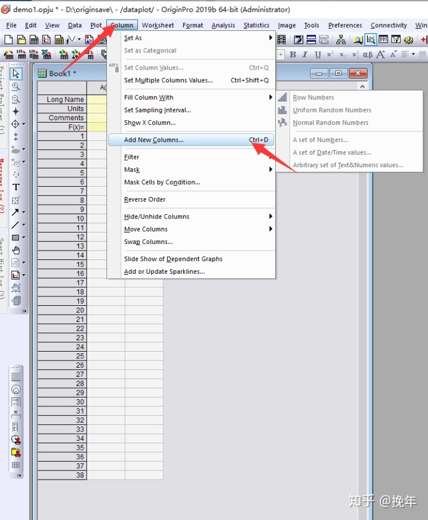
Task: Click the Import Multiple ASCII icon
Action: point(34,54)
